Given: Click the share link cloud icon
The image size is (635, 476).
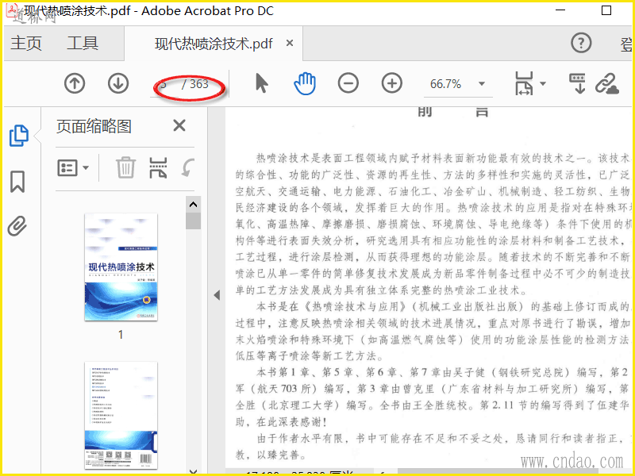Looking at the screenshot, I should (606, 83).
